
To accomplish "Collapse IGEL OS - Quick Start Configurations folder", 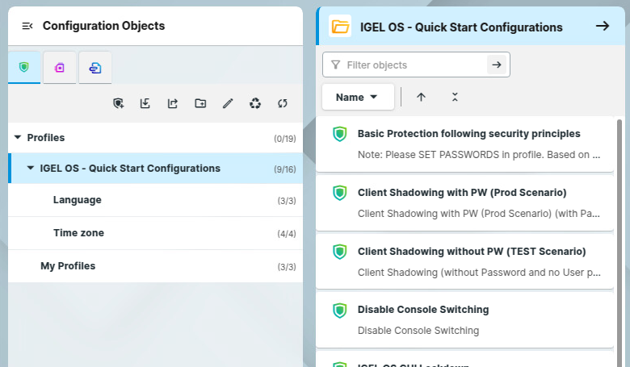I will click(31, 169).
